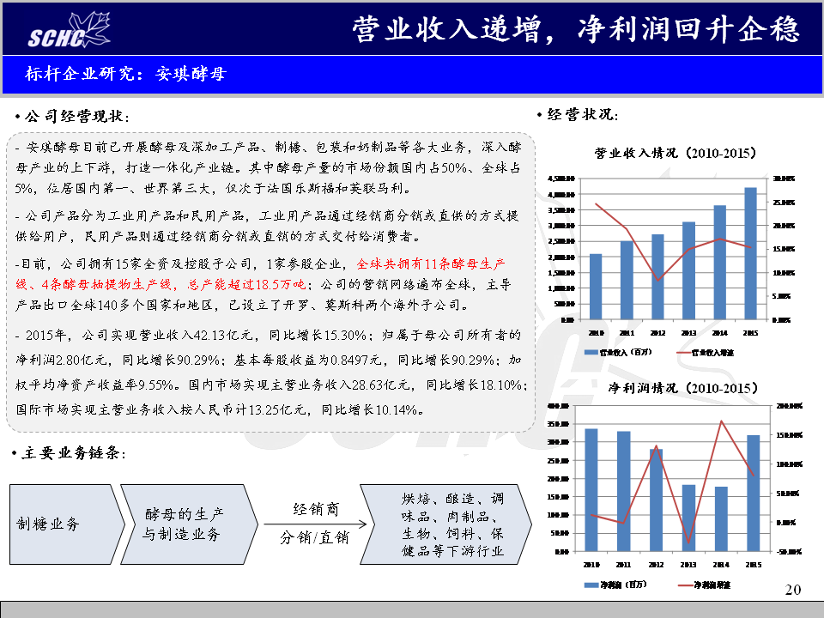The image size is (824, 618).
Task: Click the 2015 bar in the revenue chart
Action: [749, 252]
